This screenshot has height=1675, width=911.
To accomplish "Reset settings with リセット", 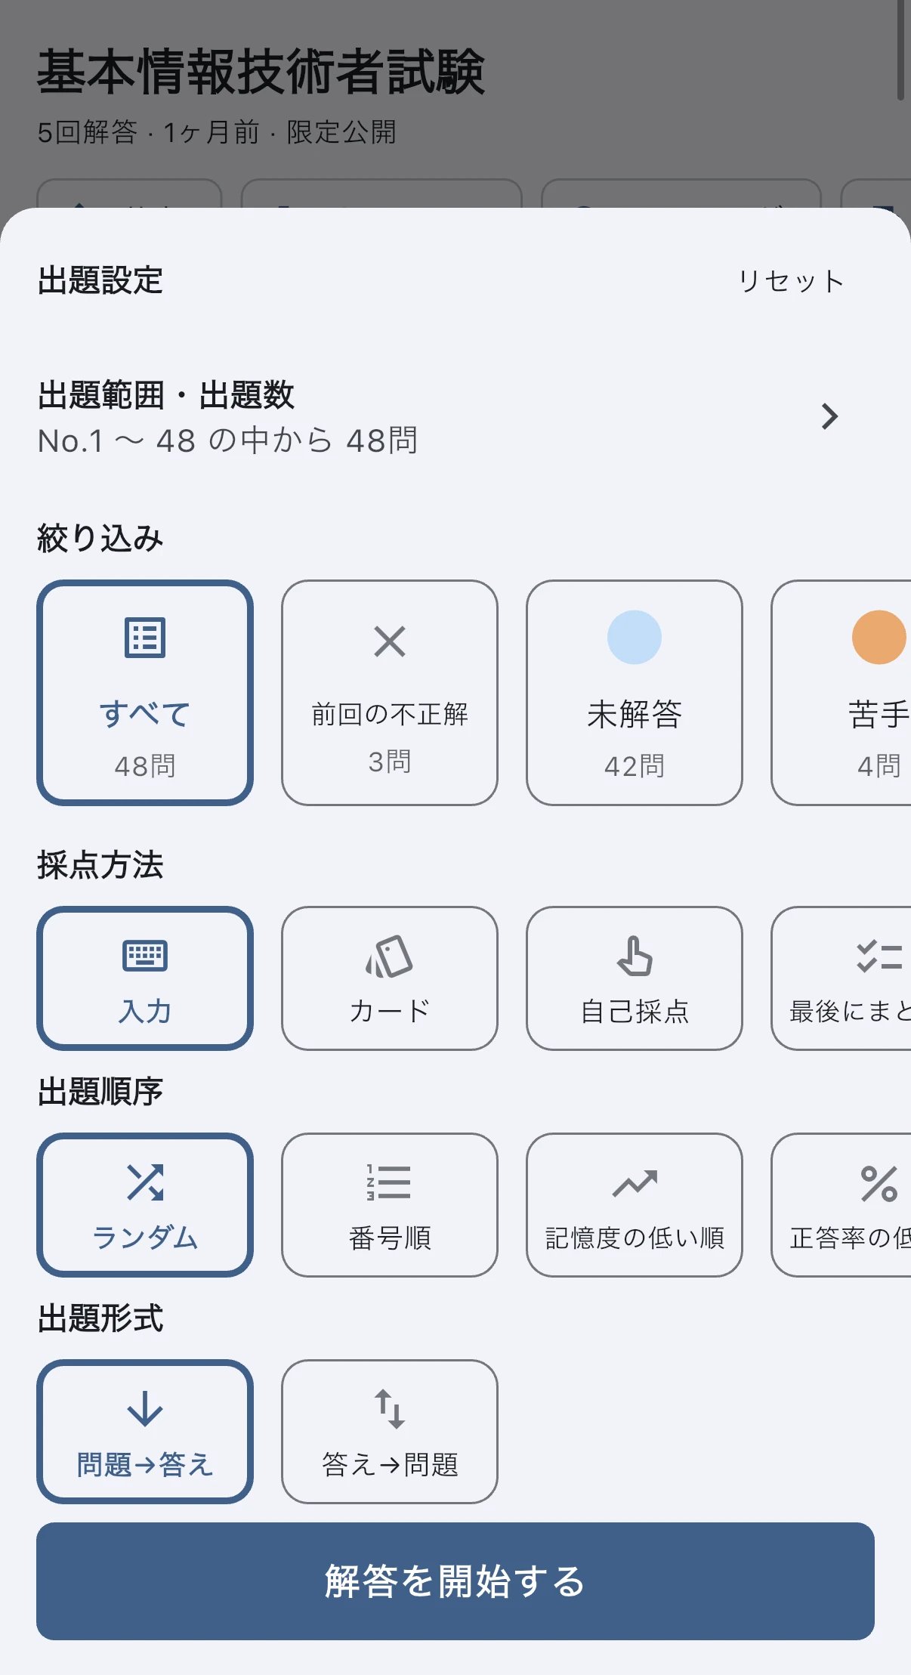I will (x=791, y=281).
